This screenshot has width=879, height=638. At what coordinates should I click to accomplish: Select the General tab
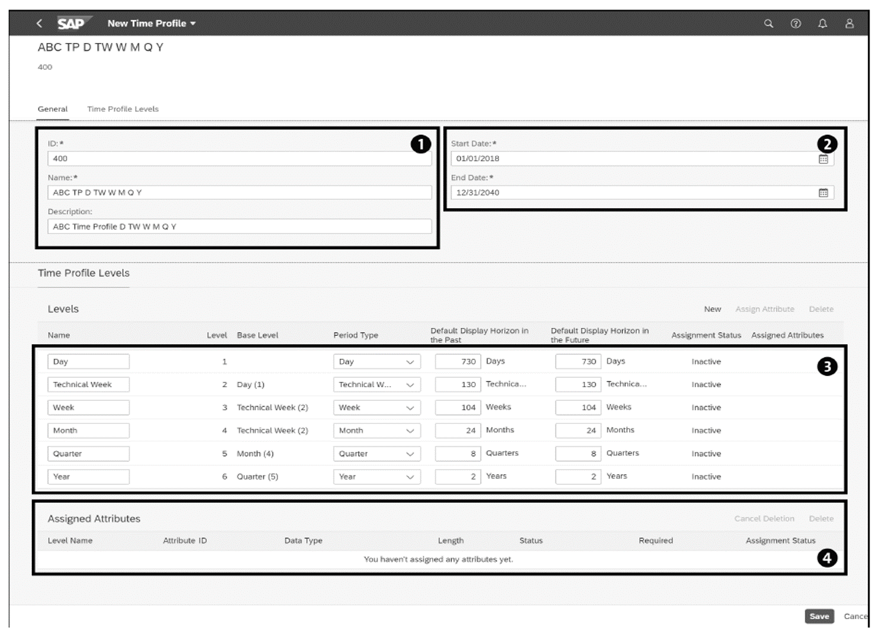[52, 109]
